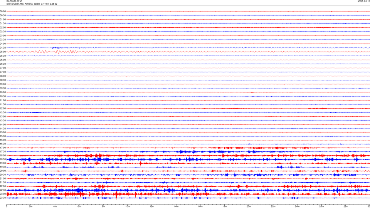Viewport: 370px width, 208px height.
Task: Pick the 21:30 row label
Action: 3,183
